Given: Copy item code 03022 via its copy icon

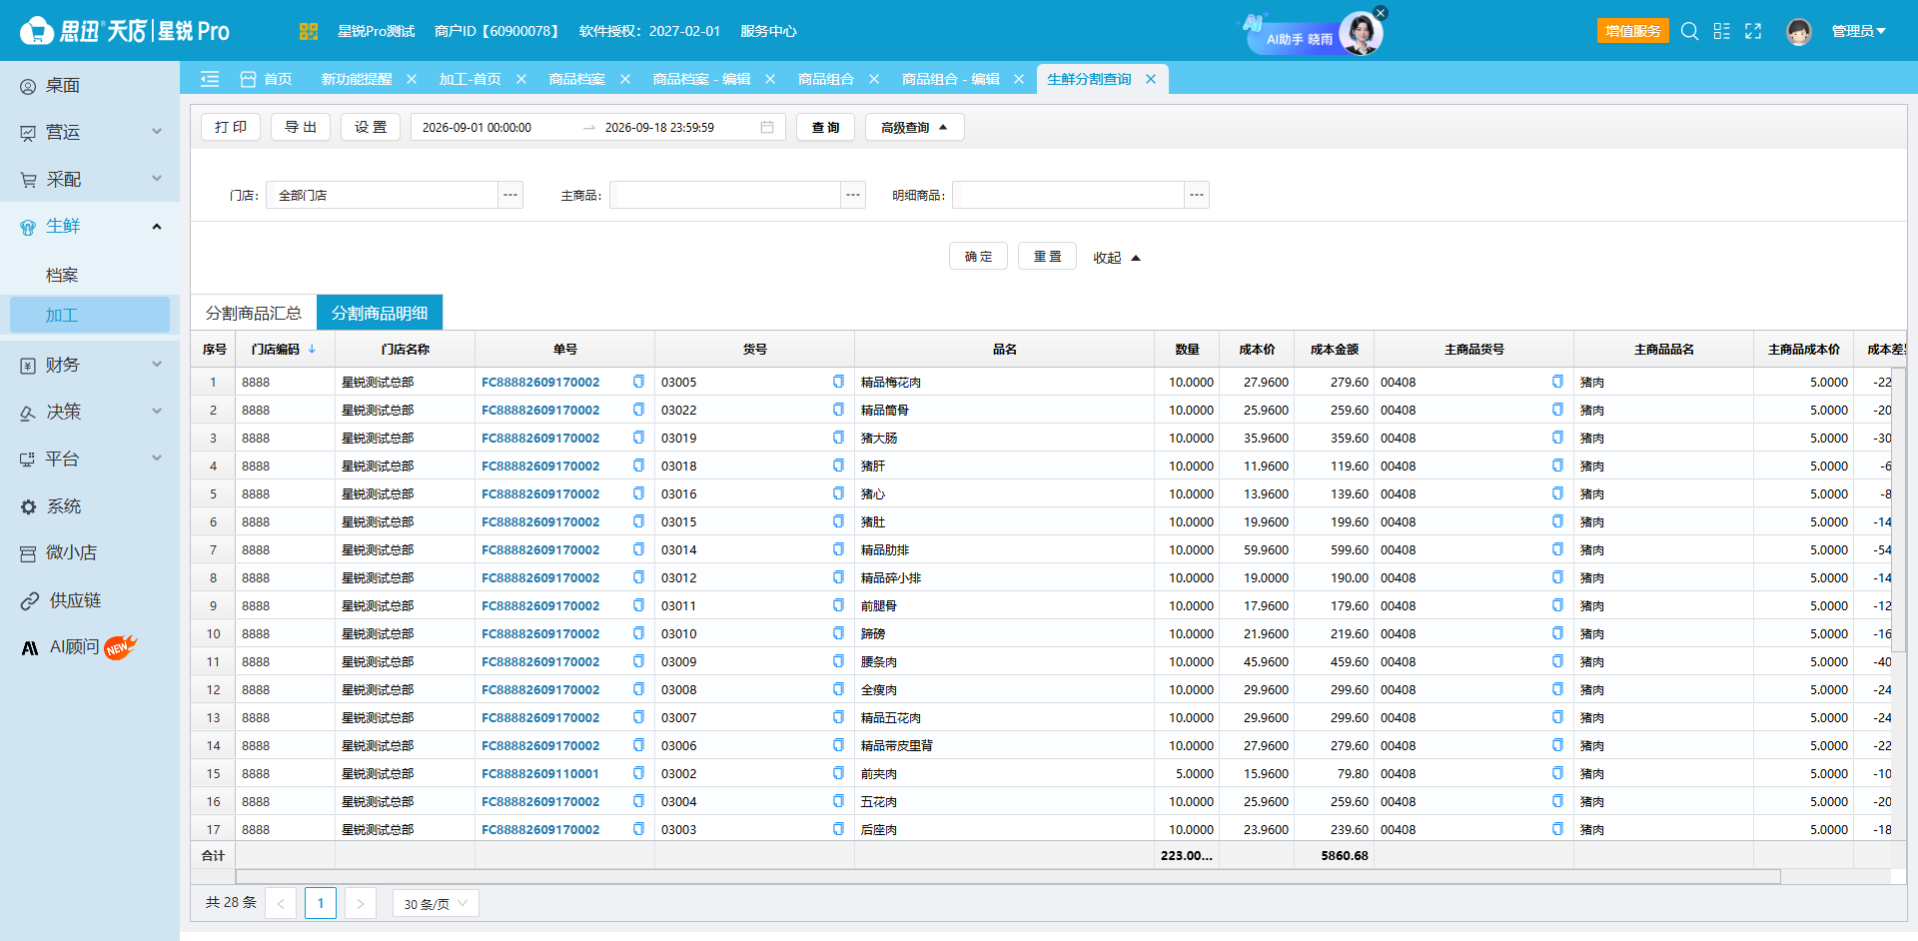Looking at the screenshot, I should pos(838,410).
